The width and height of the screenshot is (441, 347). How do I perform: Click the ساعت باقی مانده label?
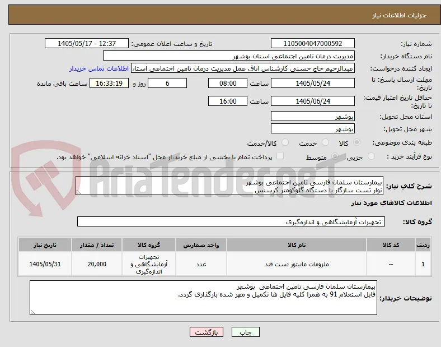click(62, 84)
